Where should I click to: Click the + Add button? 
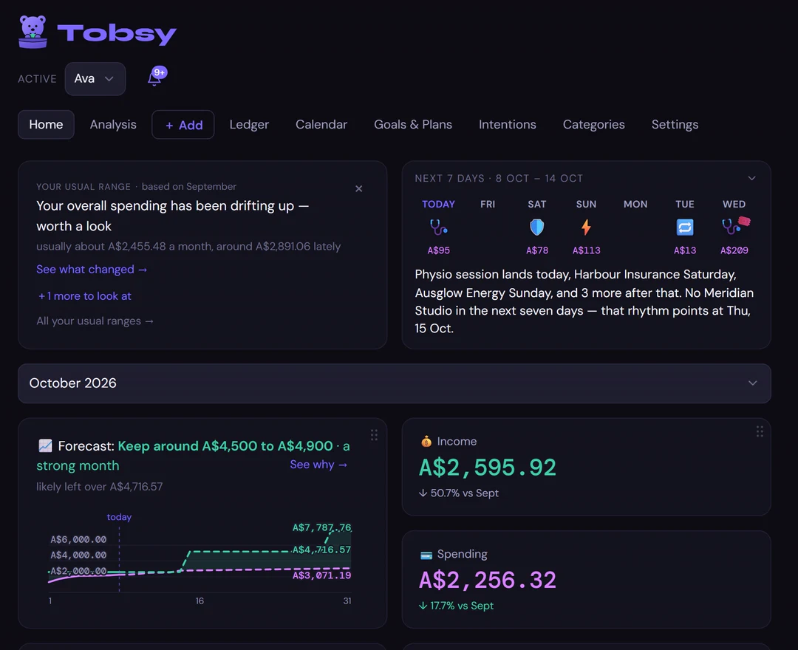183,125
